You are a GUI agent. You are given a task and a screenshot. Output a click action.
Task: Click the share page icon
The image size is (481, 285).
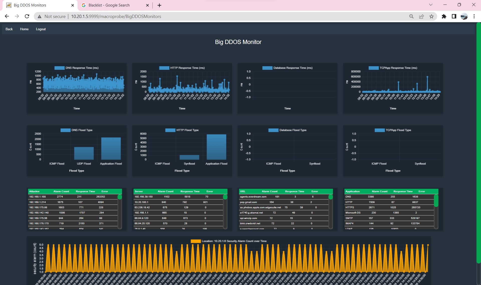point(421,16)
